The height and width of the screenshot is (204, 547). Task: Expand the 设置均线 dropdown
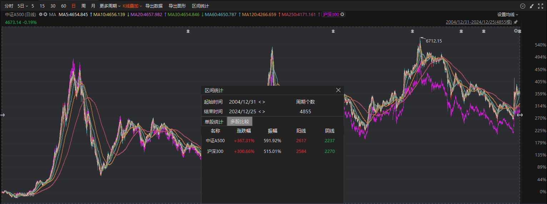pos(507,14)
